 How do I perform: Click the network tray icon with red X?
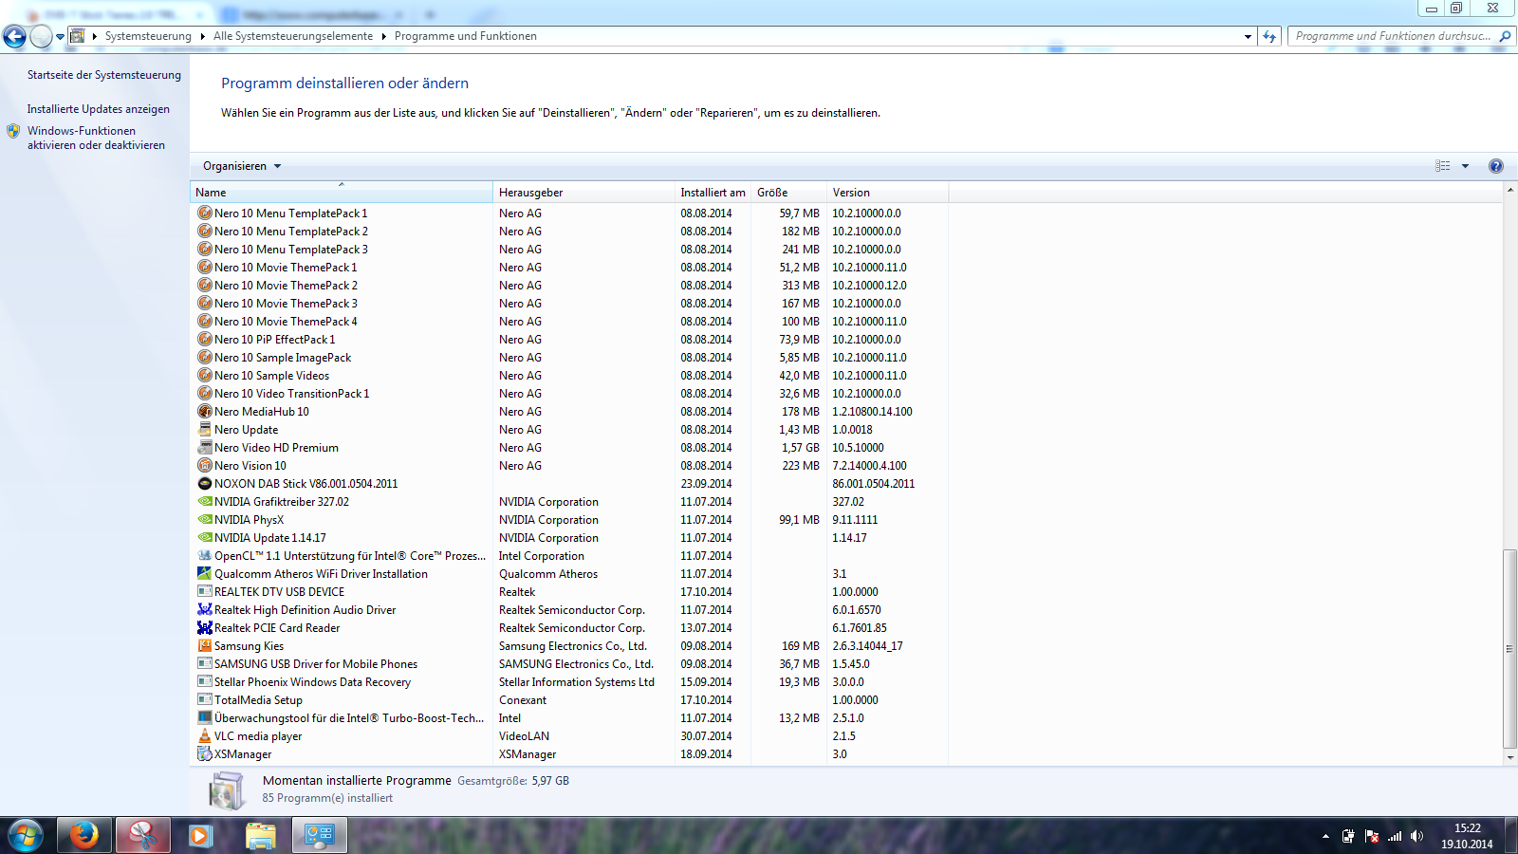(x=1371, y=836)
